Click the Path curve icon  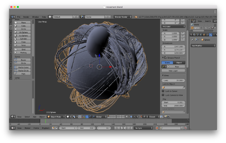pos(16,74)
